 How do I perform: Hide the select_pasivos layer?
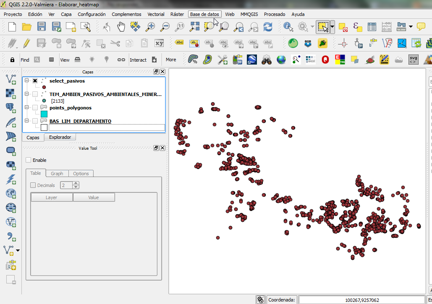(x=35, y=81)
